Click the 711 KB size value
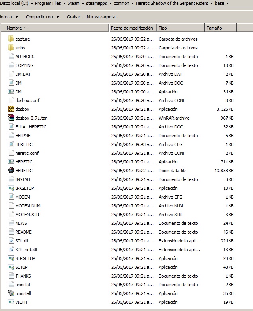This screenshot has width=253, height=311. 227,162
